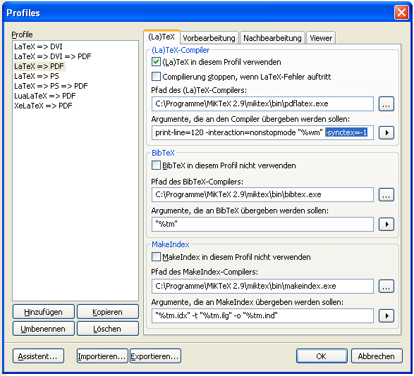Open placeholder arrow menu for LaTeX compiler arguments
This screenshot has width=414, height=376.
(x=386, y=132)
